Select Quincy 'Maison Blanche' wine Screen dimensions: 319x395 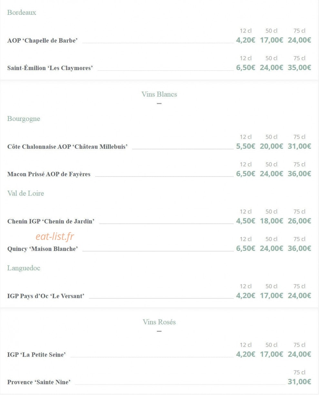click(x=43, y=249)
